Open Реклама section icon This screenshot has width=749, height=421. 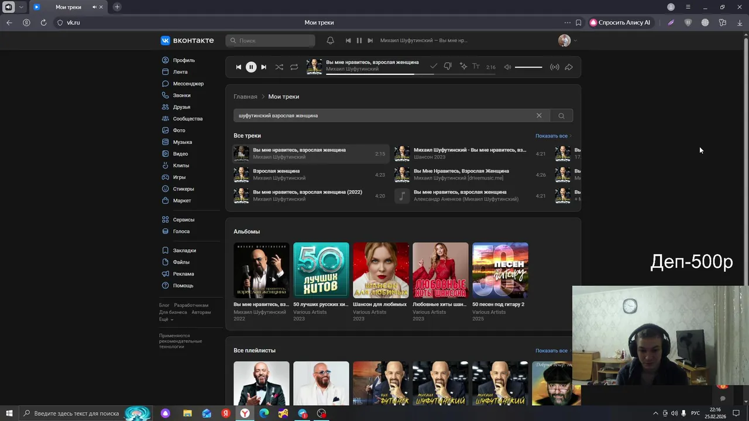pyautogui.click(x=166, y=274)
